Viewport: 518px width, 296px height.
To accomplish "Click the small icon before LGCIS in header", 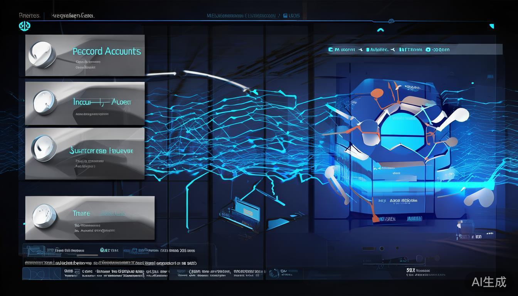I will click(x=285, y=16).
